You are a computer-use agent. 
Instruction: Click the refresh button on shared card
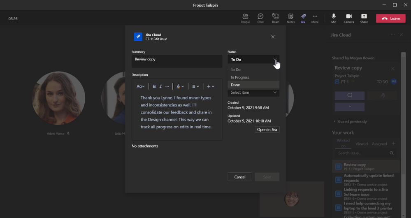tap(349, 96)
